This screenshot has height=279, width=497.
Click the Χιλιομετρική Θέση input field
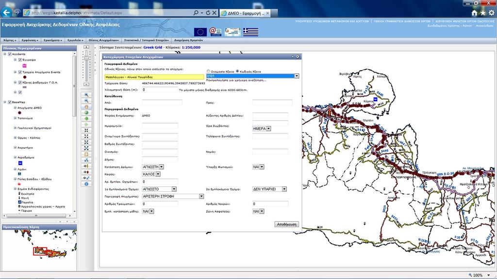click(160, 90)
